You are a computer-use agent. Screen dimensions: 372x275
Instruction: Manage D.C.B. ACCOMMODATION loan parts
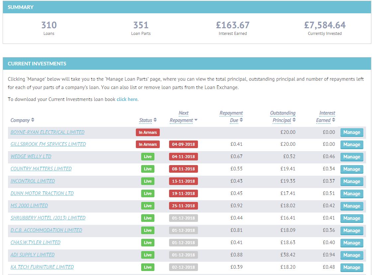click(352, 230)
